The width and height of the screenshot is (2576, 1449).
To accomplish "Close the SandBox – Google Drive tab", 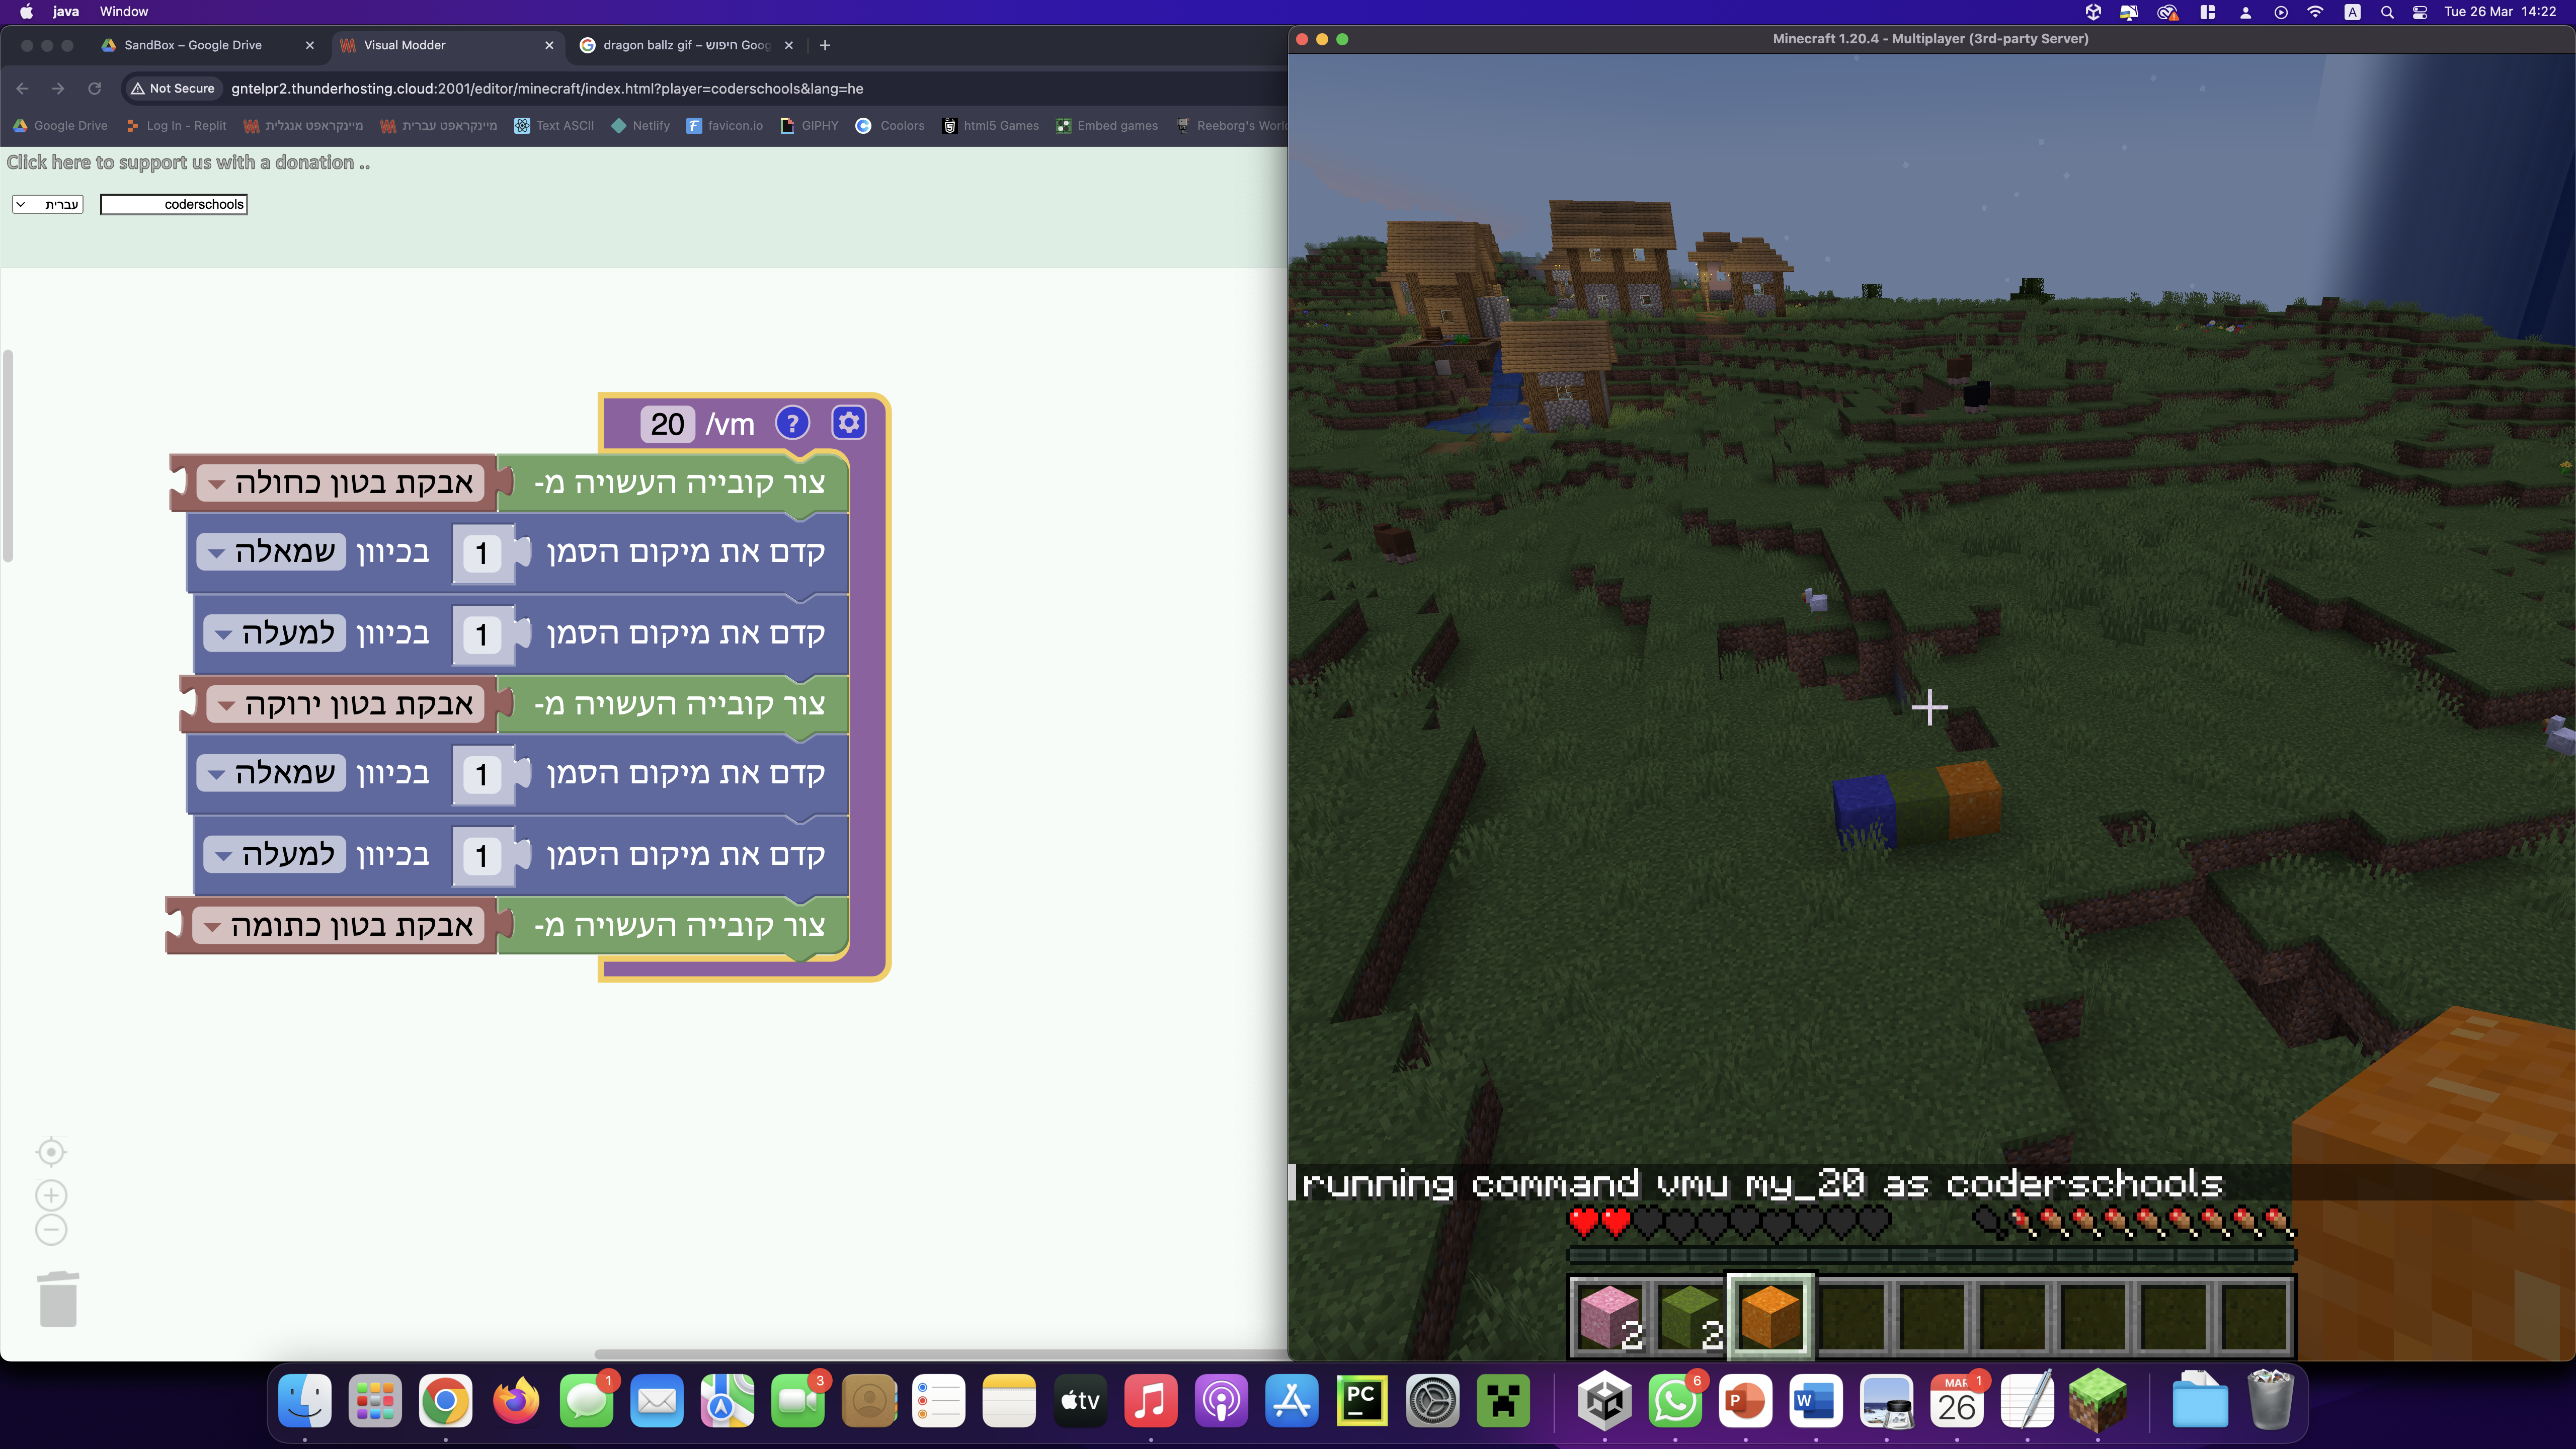I will [310, 45].
